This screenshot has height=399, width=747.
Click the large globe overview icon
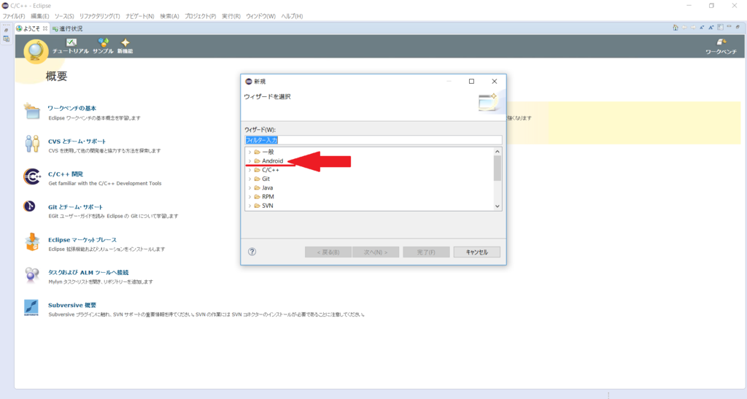pyautogui.click(x=36, y=51)
